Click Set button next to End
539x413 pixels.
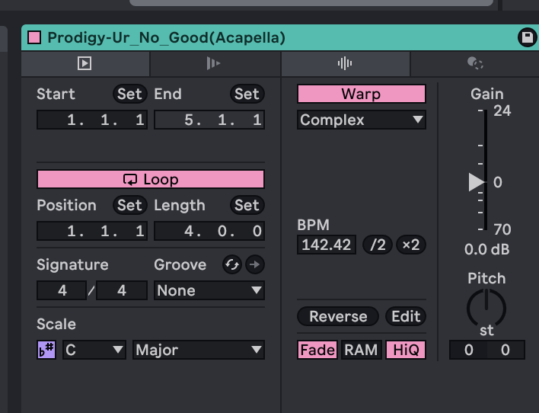pos(247,94)
